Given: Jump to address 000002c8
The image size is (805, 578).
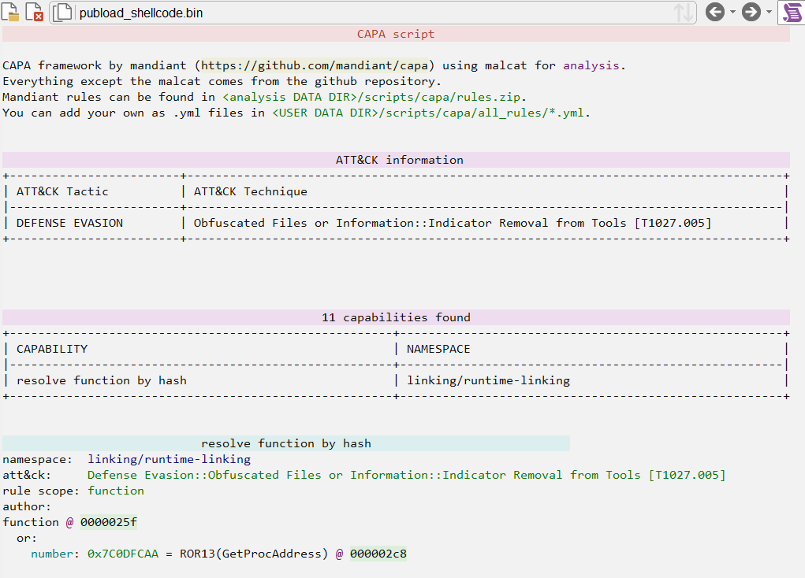Looking at the screenshot, I should coord(378,554).
